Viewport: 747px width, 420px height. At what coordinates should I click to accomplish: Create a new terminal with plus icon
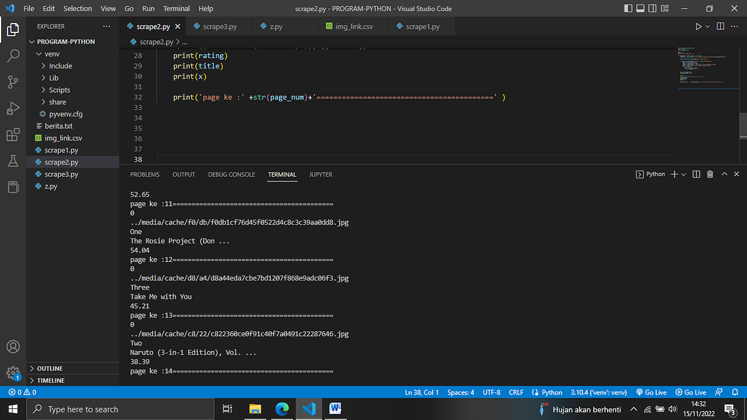tap(674, 174)
